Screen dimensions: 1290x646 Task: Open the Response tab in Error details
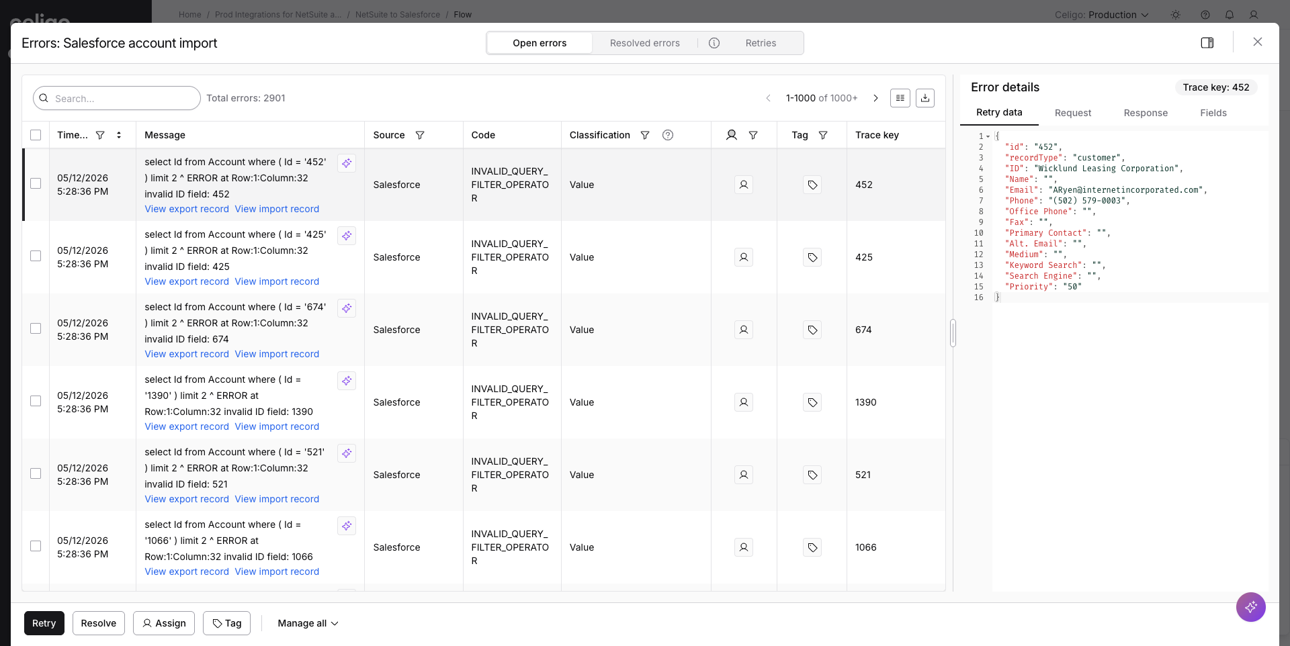[1146, 113]
